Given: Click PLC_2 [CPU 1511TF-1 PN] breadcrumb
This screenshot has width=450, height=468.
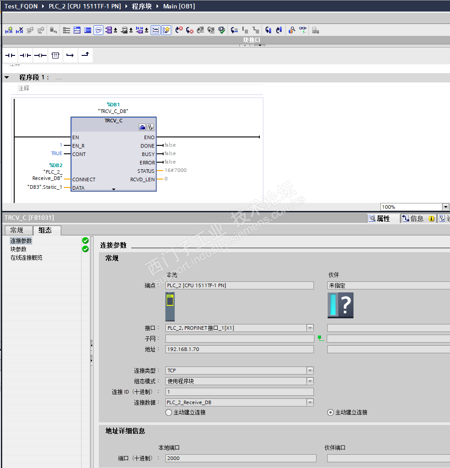Looking at the screenshot, I should [x=85, y=6].
